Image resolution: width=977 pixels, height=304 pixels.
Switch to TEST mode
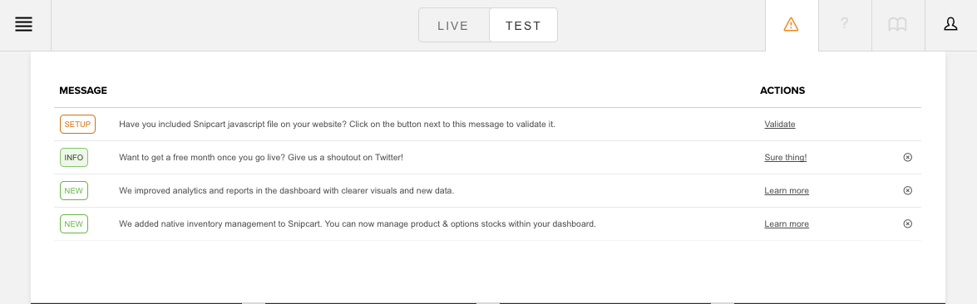pos(523,26)
